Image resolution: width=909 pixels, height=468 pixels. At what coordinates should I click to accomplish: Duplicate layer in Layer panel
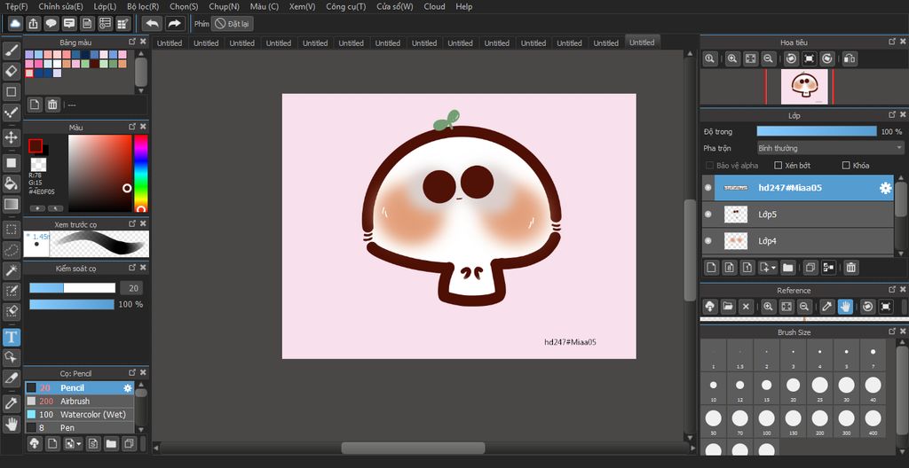[x=810, y=268]
